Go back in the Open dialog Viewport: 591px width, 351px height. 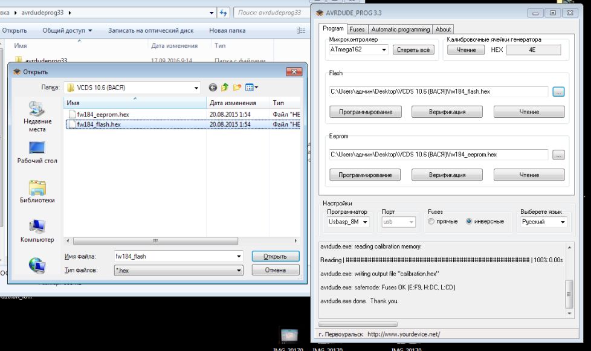pyautogui.click(x=213, y=88)
